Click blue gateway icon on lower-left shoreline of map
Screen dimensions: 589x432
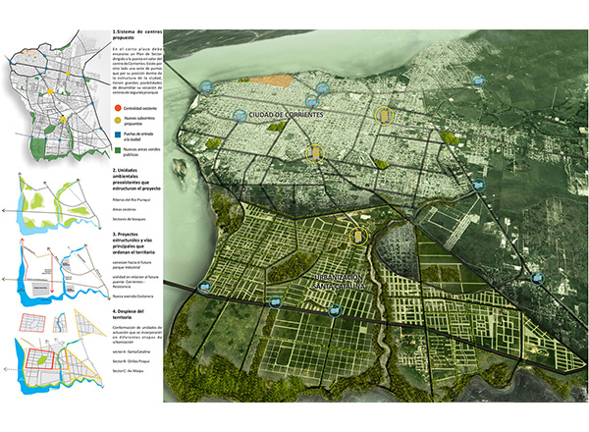(204, 287)
